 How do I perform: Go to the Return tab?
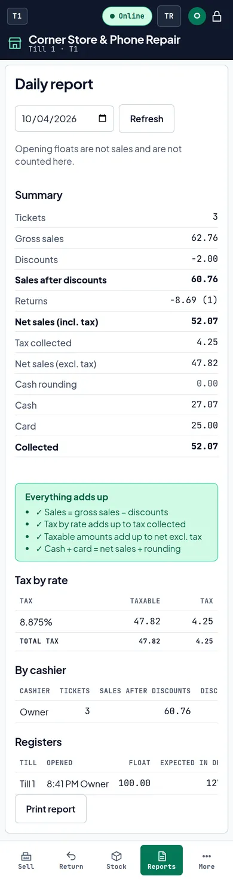click(71, 860)
